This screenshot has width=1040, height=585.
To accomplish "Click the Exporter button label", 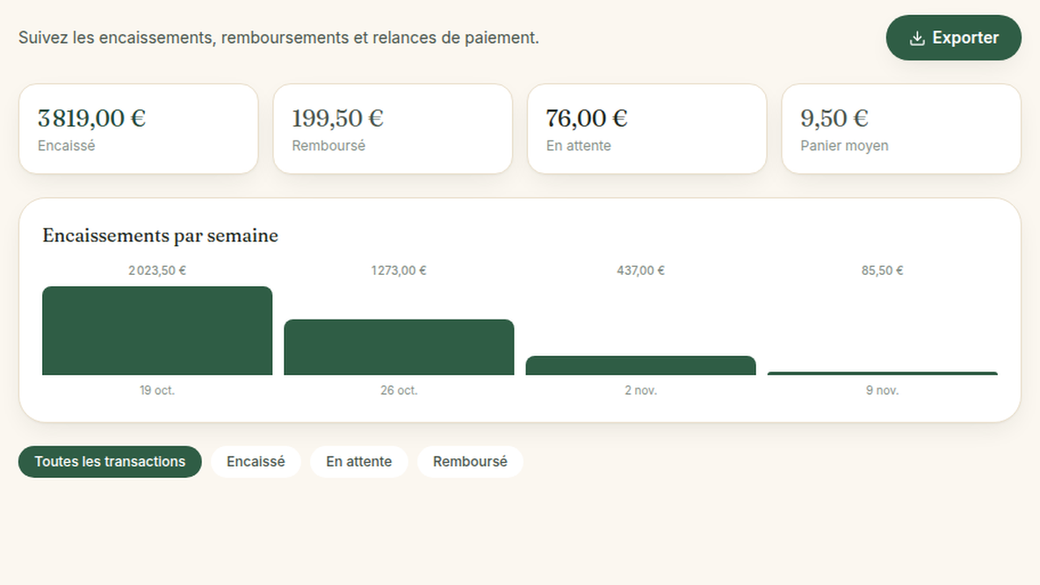I will (x=965, y=38).
